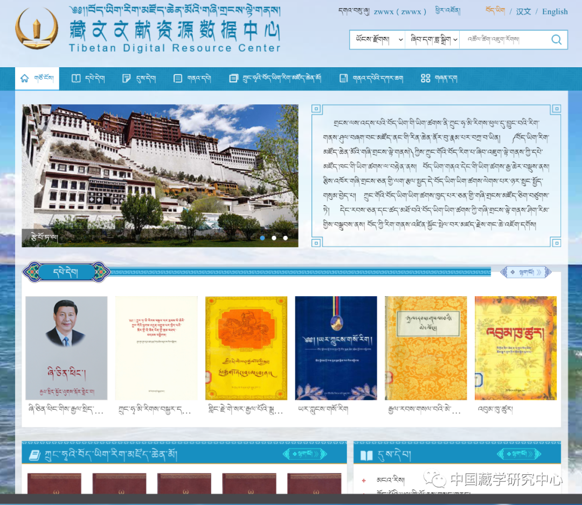Click the lined-page list icon in navigation
The image size is (582, 505).
pyautogui.click(x=178, y=79)
